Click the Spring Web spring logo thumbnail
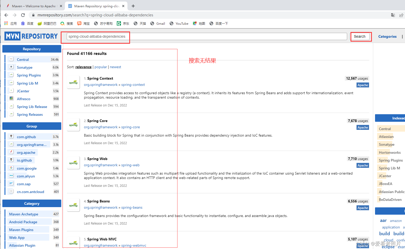 73,163
